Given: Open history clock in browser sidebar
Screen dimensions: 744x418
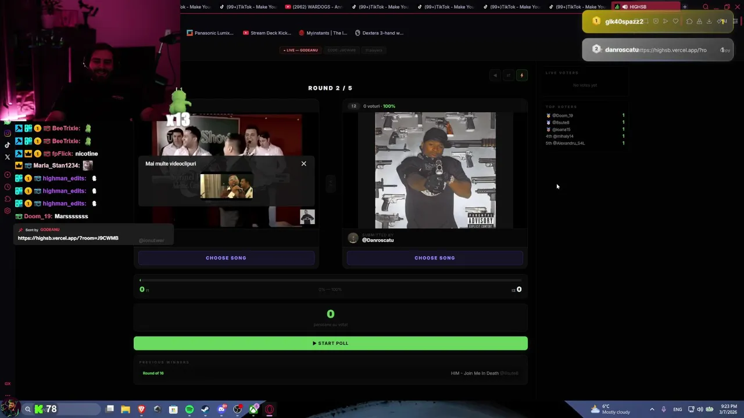Looking at the screenshot, I should 8,187.
